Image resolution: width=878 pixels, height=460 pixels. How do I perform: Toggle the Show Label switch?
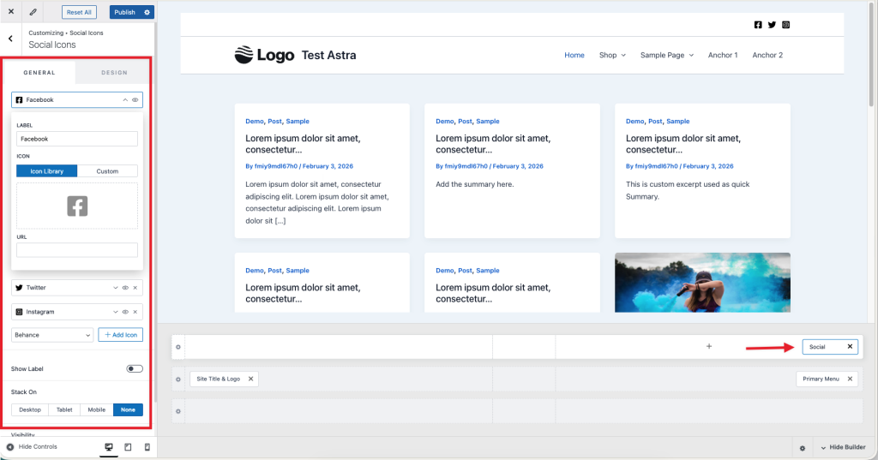[x=134, y=368]
